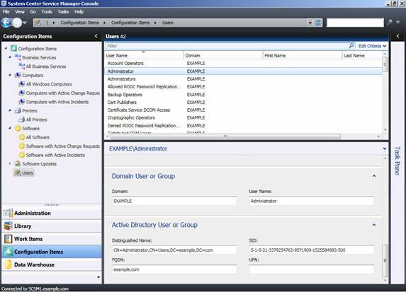The height and width of the screenshot is (292, 406).
Task: Click the Administration workspace icon
Action: (x=8, y=213)
